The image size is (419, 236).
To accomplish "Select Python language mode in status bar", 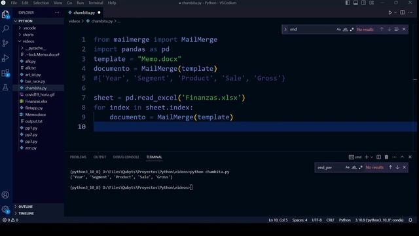I will 345,220.
